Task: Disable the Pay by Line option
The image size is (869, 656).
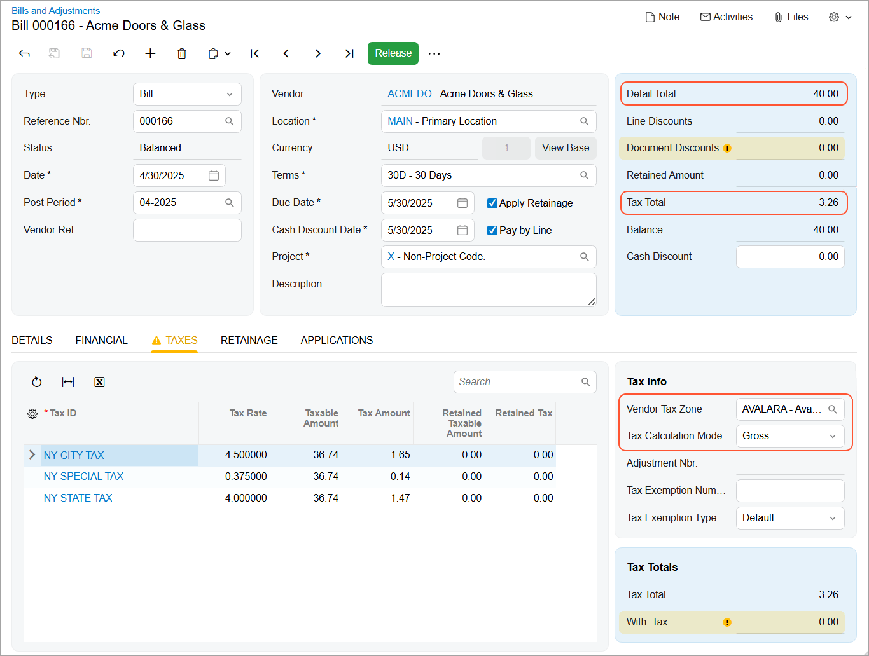Action: (492, 230)
